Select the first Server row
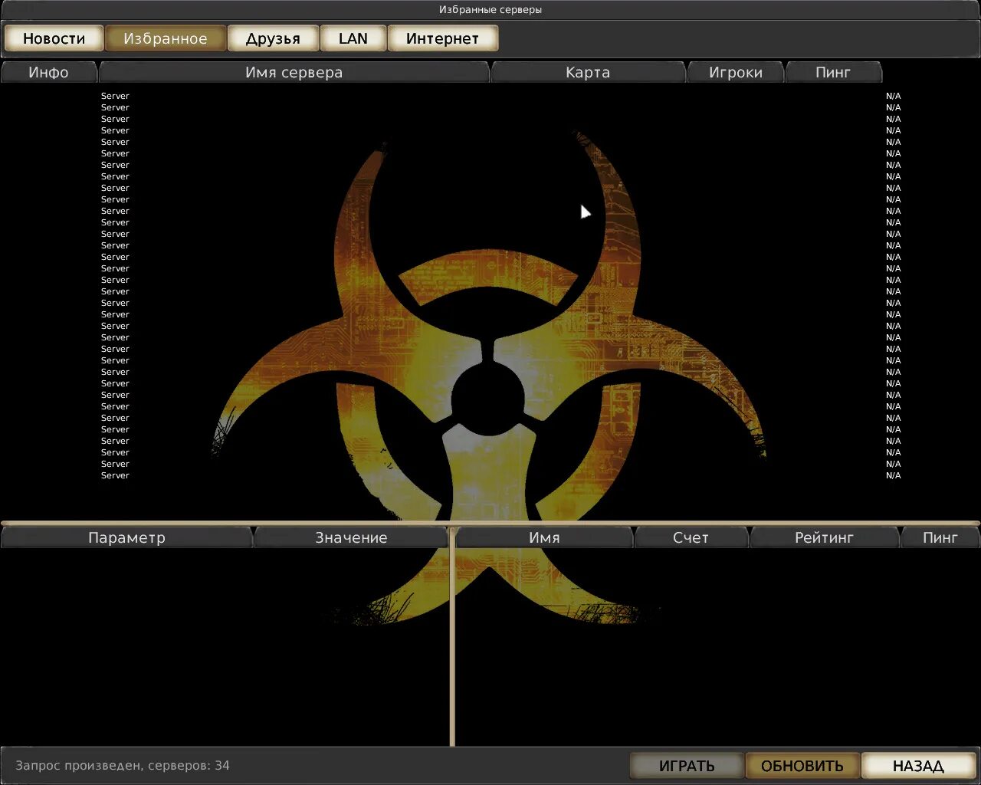Screen dimensions: 981x785 click(490, 96)
